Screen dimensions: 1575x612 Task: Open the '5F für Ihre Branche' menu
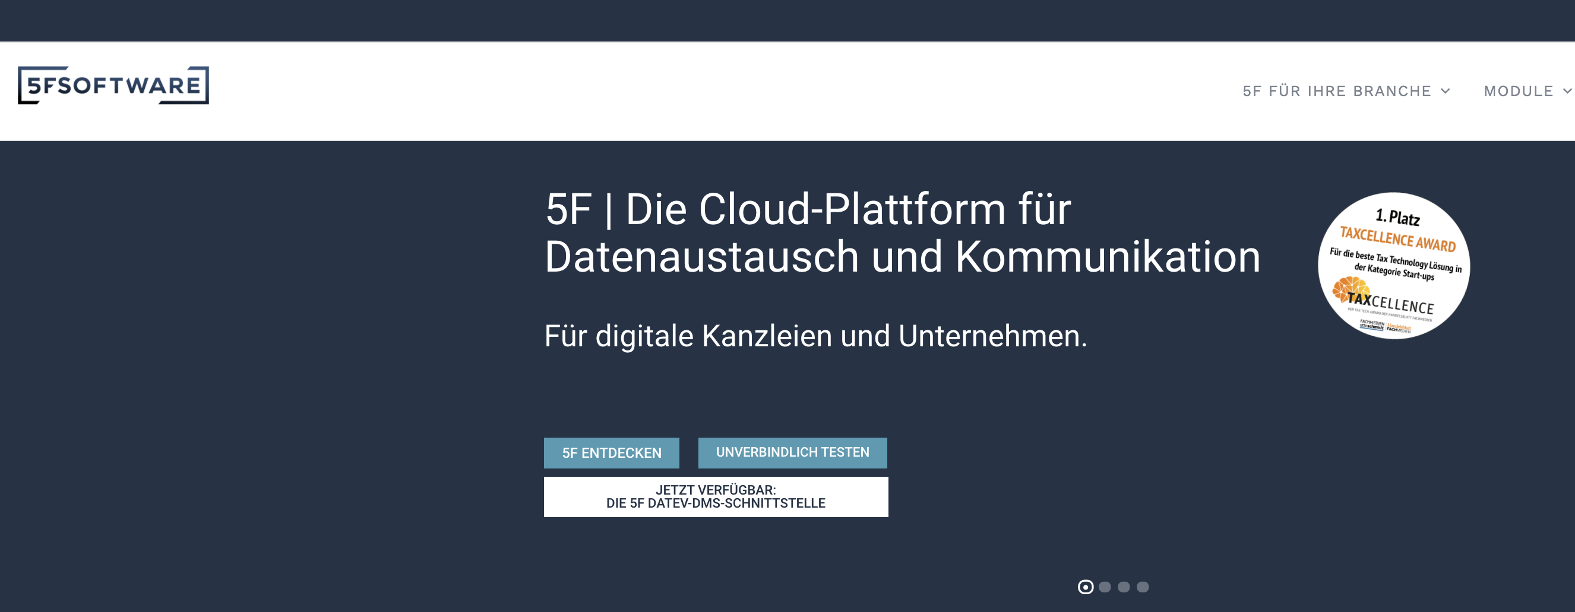1336,91
